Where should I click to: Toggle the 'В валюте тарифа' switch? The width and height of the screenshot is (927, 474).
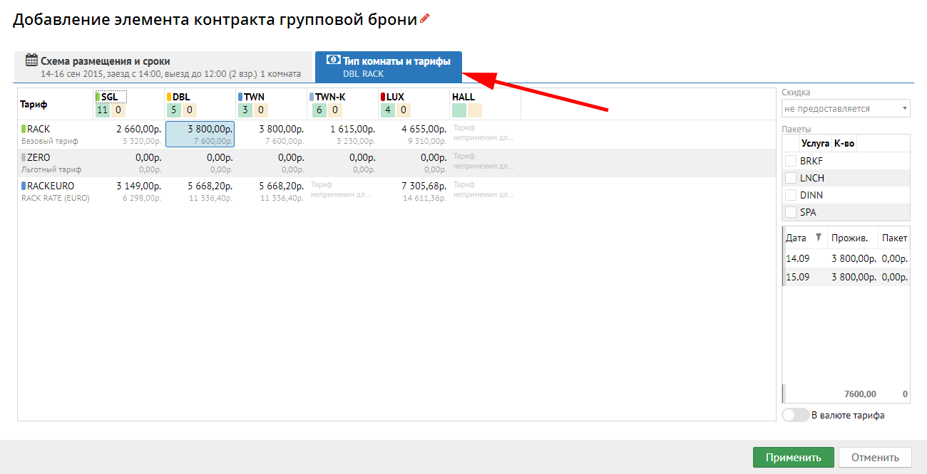click(x=795, y=415)
